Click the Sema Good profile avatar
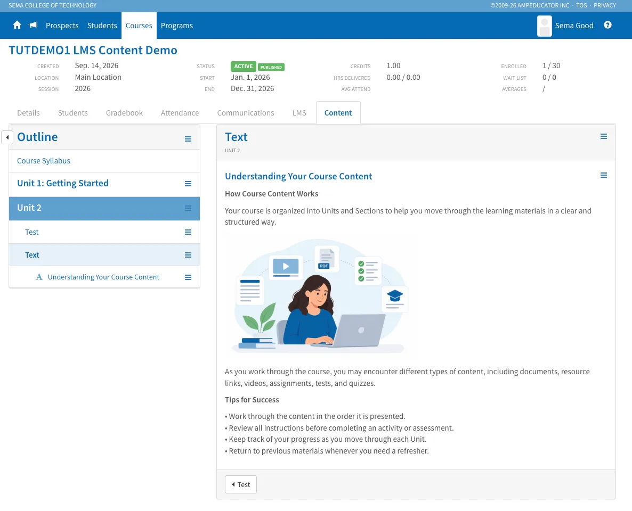 (x=544, y=26)
